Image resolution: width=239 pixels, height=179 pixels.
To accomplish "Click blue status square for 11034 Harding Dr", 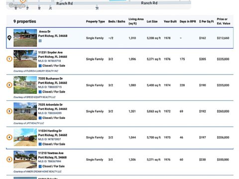I will 40,144.
